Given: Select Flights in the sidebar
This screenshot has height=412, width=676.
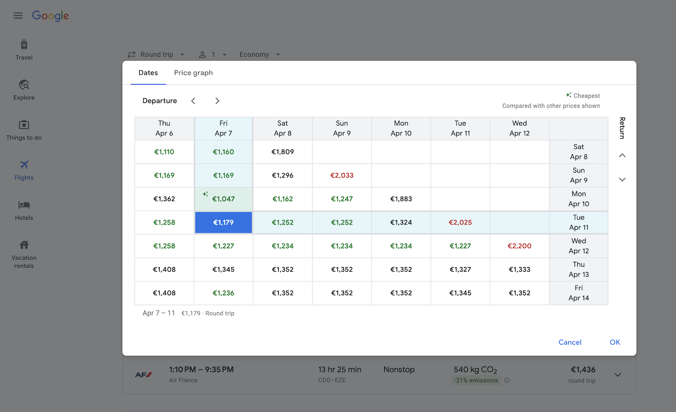Looking at the screenshot, I should 24,170.
